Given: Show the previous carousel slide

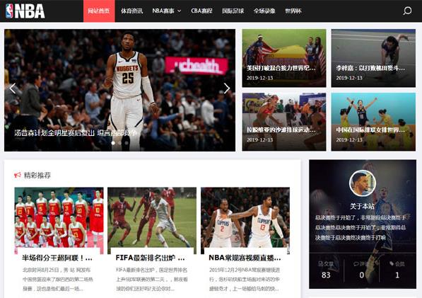Looking at the screenshot, I should click(13, 88).
